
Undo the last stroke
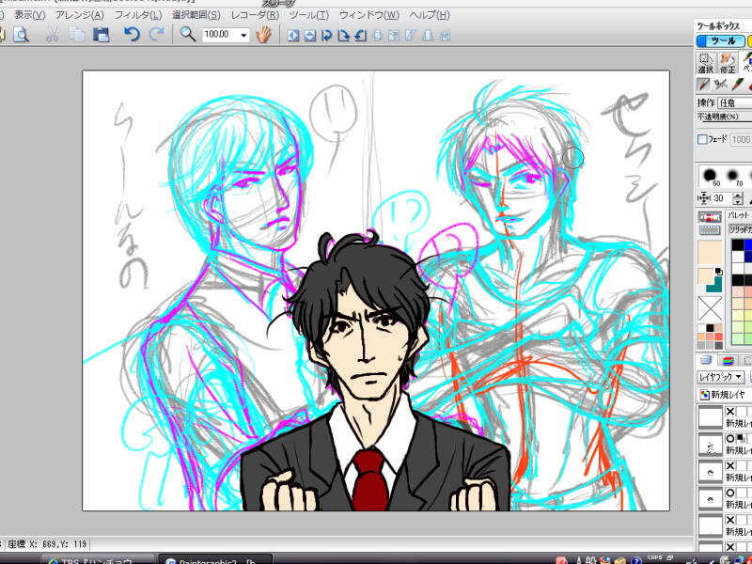tap(131, 35)
